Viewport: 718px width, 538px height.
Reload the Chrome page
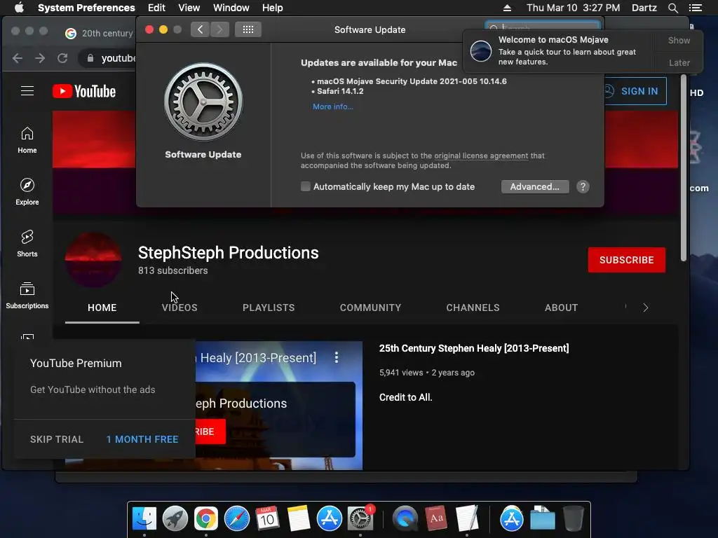[x=62, y=58]
